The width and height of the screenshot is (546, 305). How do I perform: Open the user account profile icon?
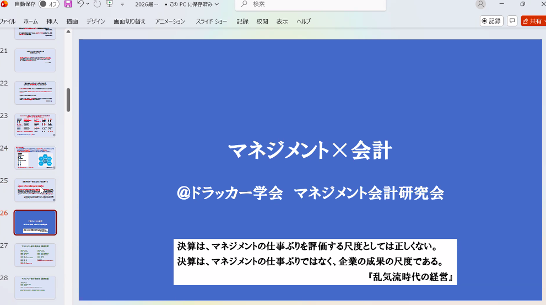point(480,4)
